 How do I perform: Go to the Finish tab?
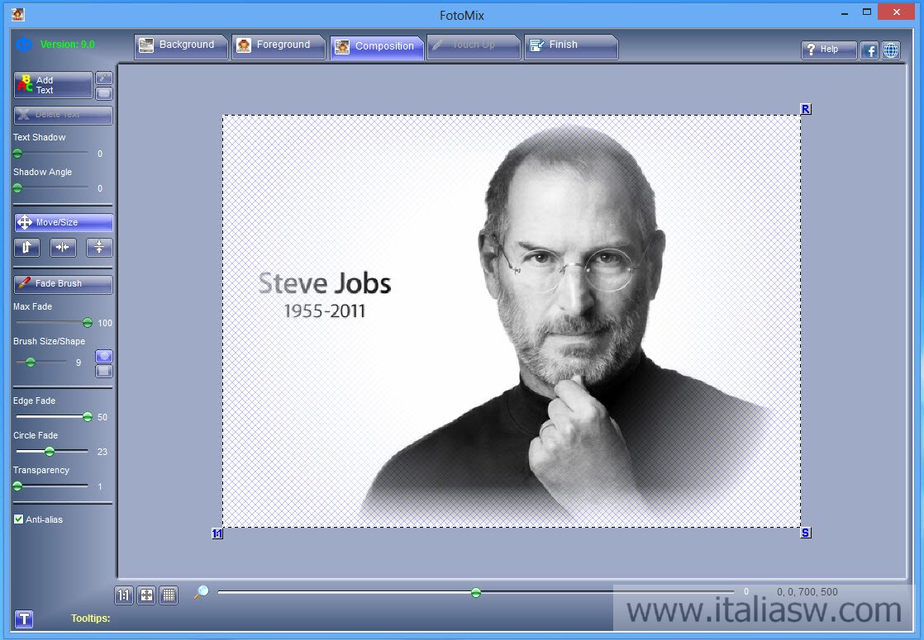point(571,46)
